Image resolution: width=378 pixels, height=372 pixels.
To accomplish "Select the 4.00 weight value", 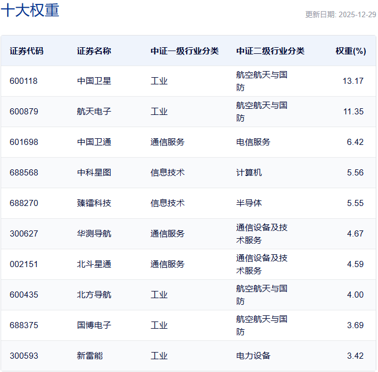I will click(355, 295).
